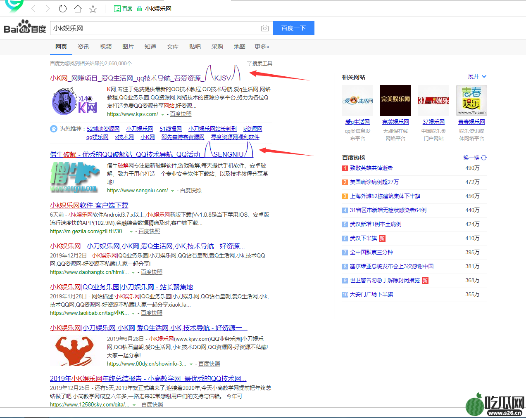Screen dimensions: 526x418
Task: Switch to the 知道 tab
Action: tap(150, 47)
